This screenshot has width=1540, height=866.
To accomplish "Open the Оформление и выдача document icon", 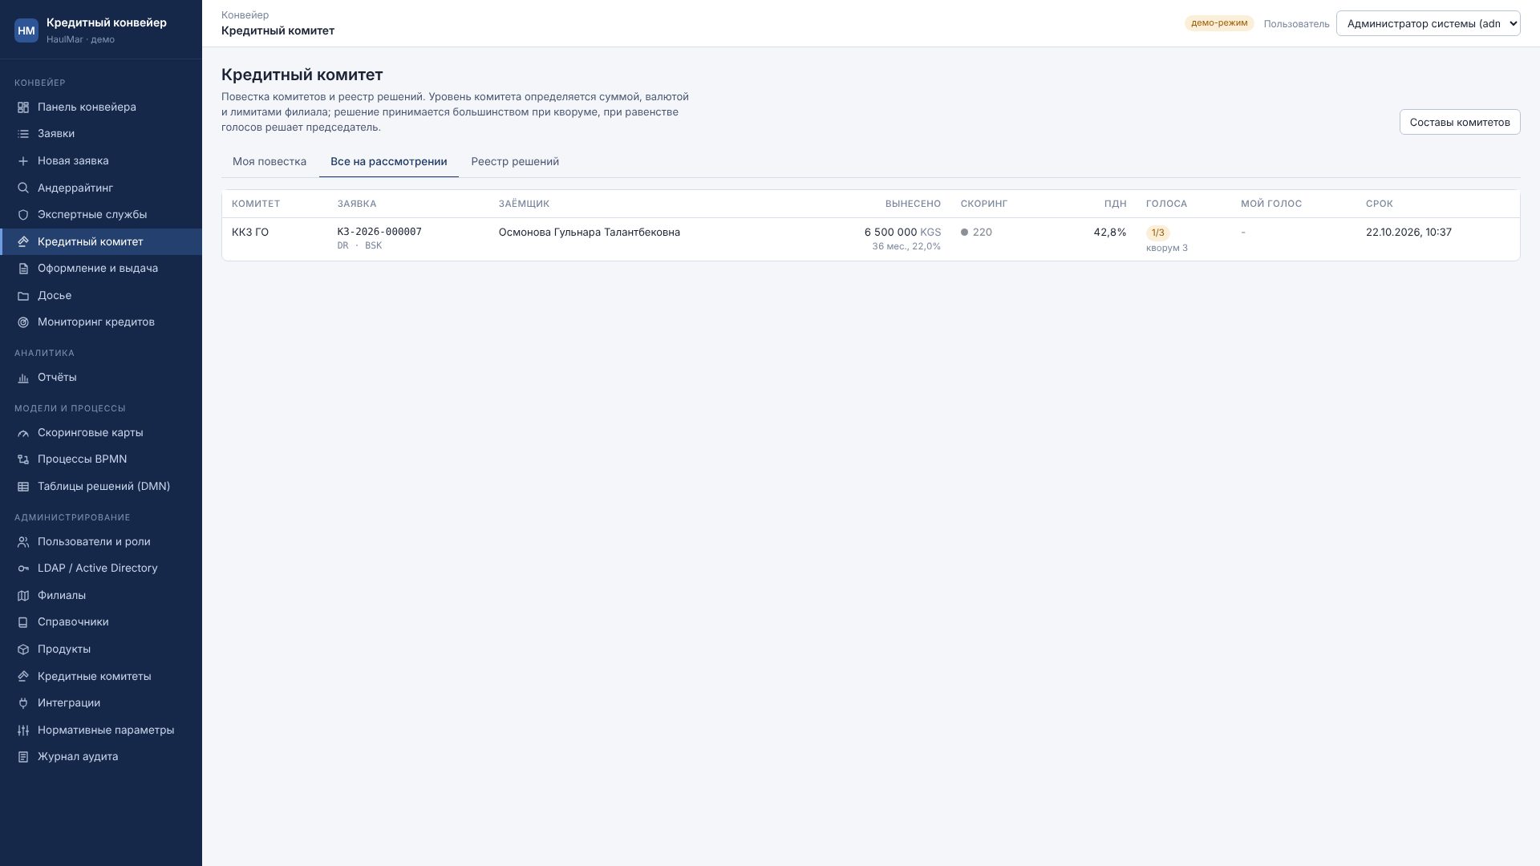I will click(x=23, y=269).
